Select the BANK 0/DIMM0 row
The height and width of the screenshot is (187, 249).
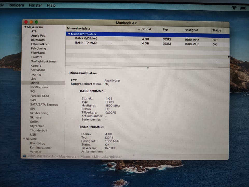click(86, 38)
